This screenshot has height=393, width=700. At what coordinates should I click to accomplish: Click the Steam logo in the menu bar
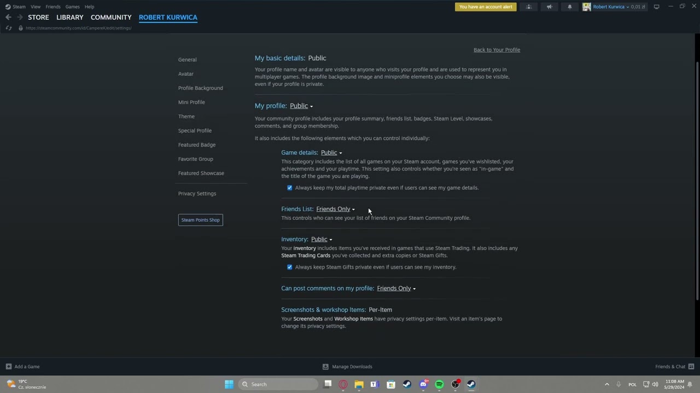click(8, 7)
